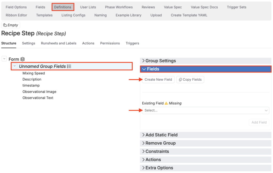Select Observational Image in the tree
The image size is (273, 173).
(x=39, y=92)
